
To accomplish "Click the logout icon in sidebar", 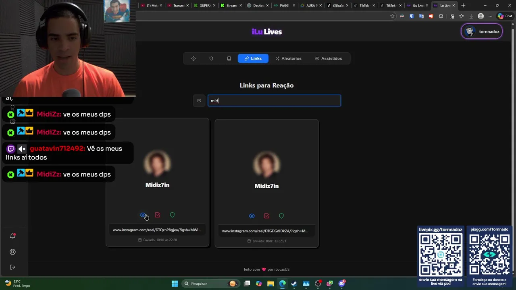I will (12, 267).
